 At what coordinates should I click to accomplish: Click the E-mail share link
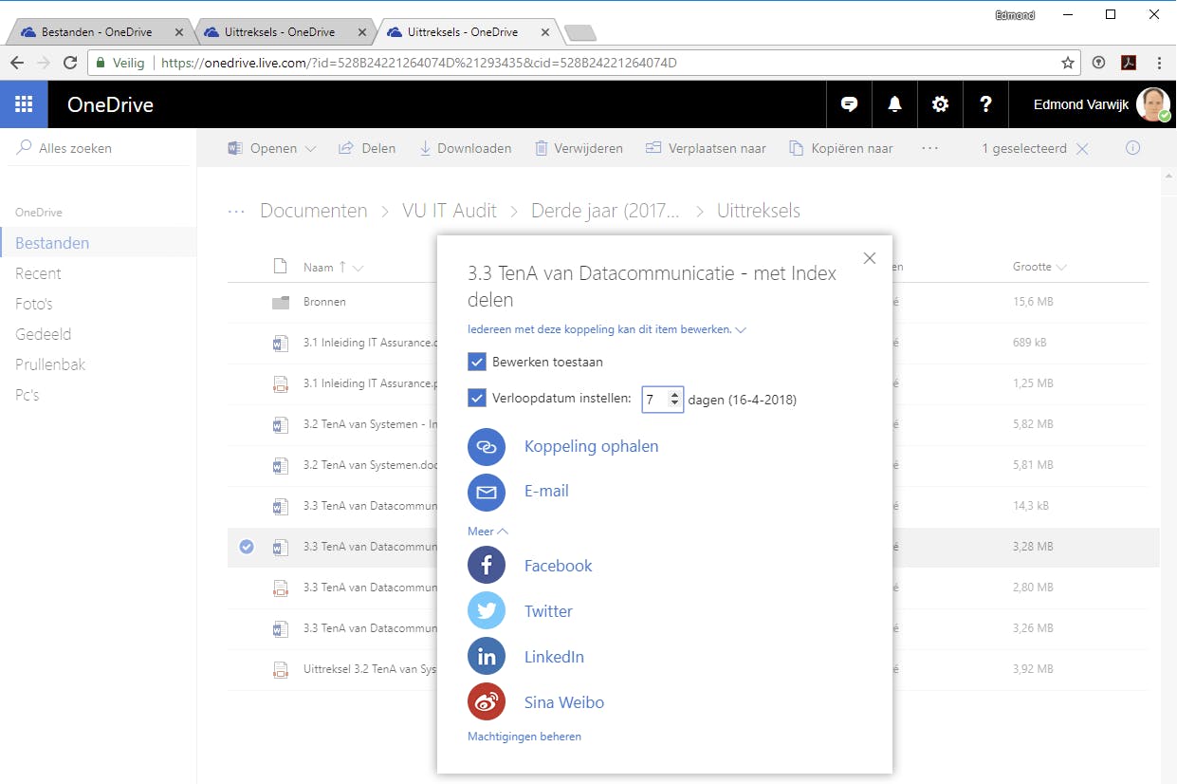(546, 492)
